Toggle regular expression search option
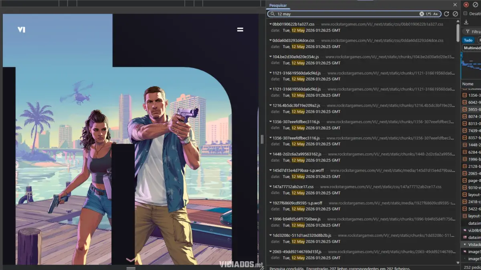Screen dimensions: 481x270 point(428,14)
